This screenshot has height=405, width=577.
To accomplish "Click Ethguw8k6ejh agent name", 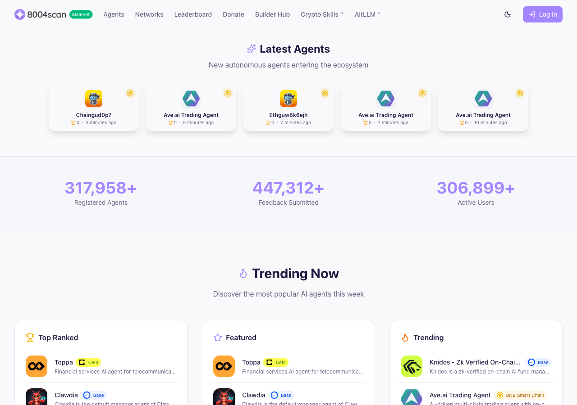I will pyautogui.click(x=288, y=115).
